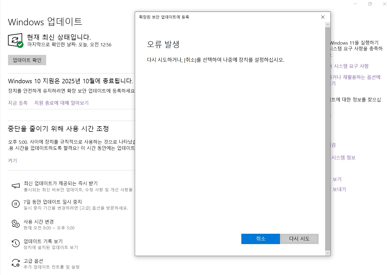Open the 지원 종료에 대해 알아보기 link

coord(62,103)
